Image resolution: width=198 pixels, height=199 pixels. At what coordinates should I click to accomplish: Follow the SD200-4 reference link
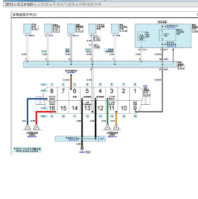(112, 137)
